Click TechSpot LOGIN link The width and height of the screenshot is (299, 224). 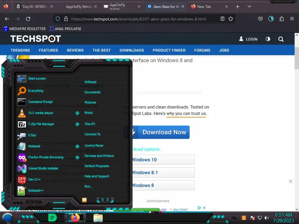(248, 39)
